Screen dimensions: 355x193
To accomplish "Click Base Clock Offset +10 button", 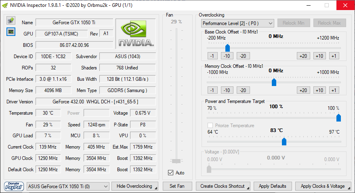I will click(319, 56).
